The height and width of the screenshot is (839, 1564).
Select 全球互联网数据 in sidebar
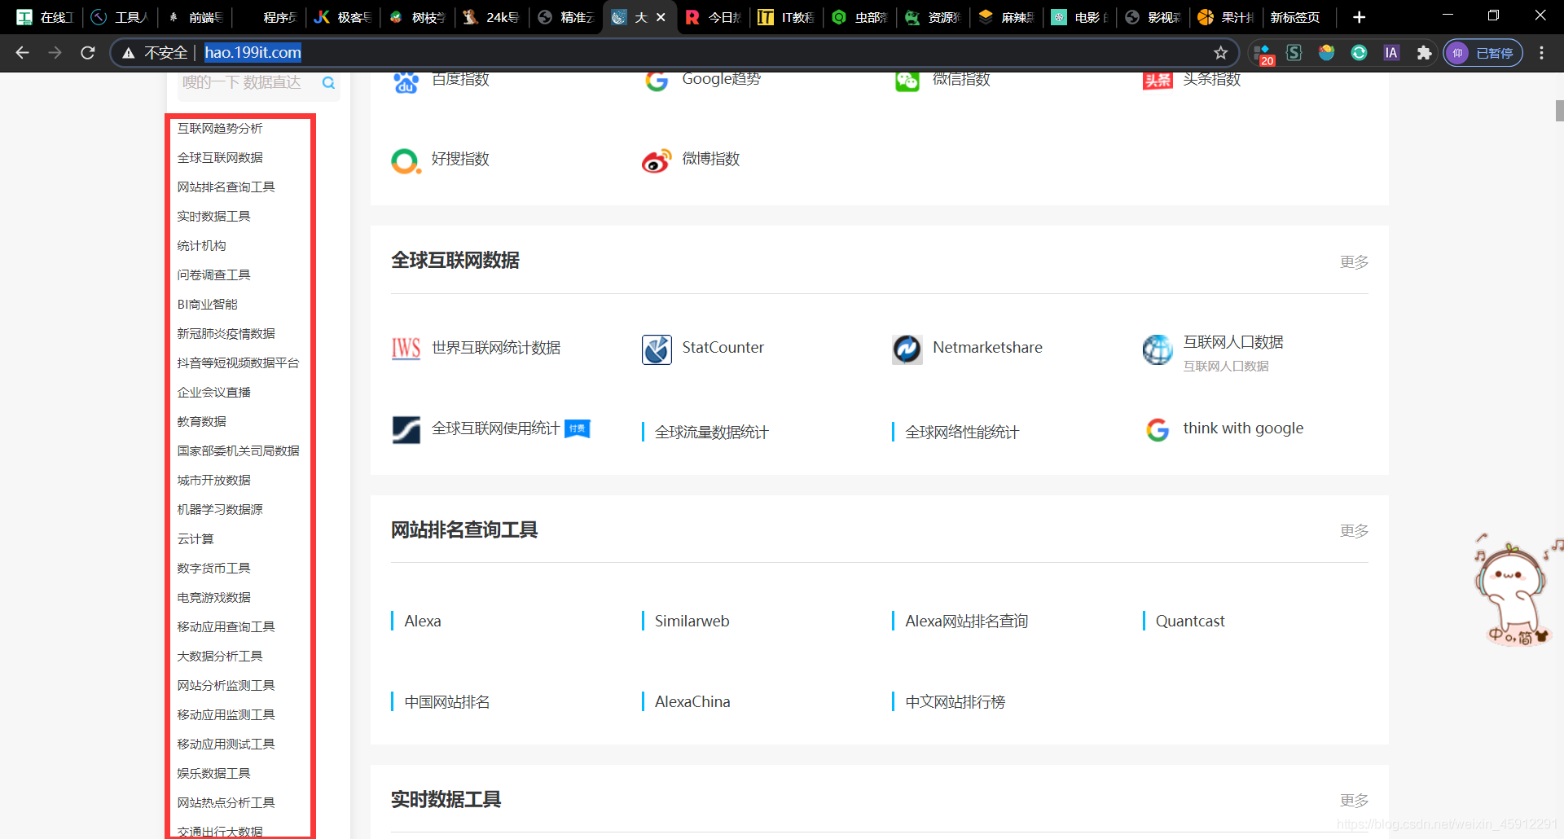pos(220,158)
